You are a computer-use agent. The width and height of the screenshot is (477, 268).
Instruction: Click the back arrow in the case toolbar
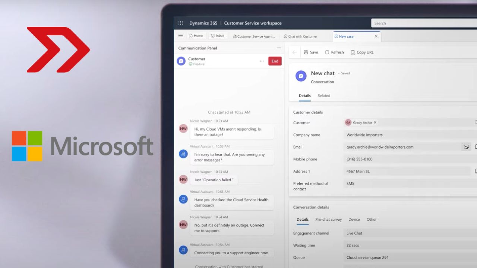294,52
